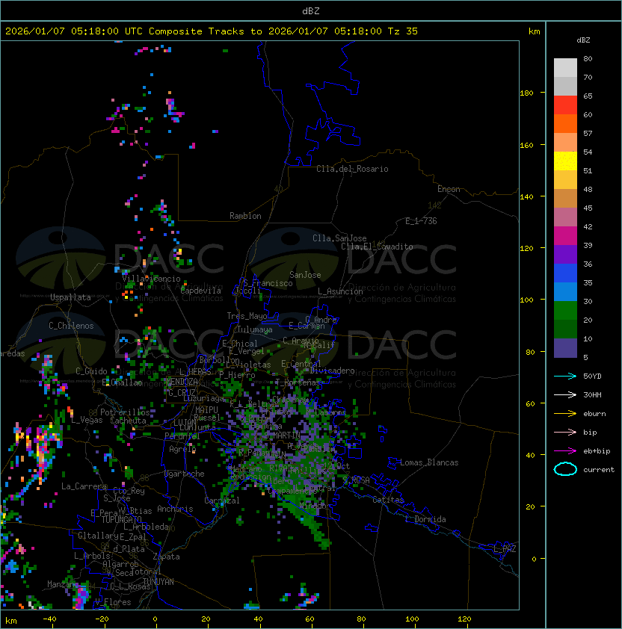Click the 'E_1-736' map label

pos(421,221)
